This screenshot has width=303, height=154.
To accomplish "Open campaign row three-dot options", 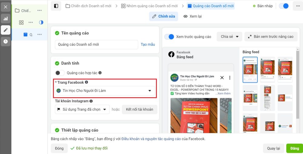I will pos(39,10).
